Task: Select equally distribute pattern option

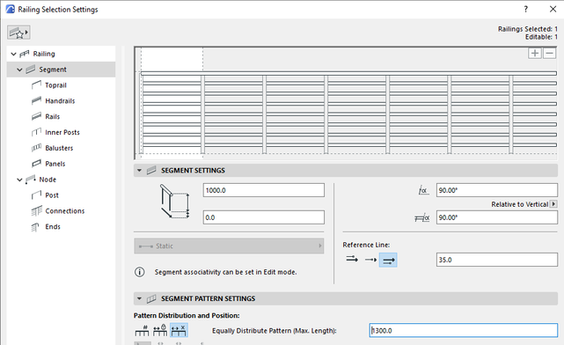Action: [x=179, y=330]
